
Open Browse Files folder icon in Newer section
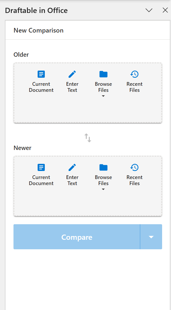click(x=103, y=167)
